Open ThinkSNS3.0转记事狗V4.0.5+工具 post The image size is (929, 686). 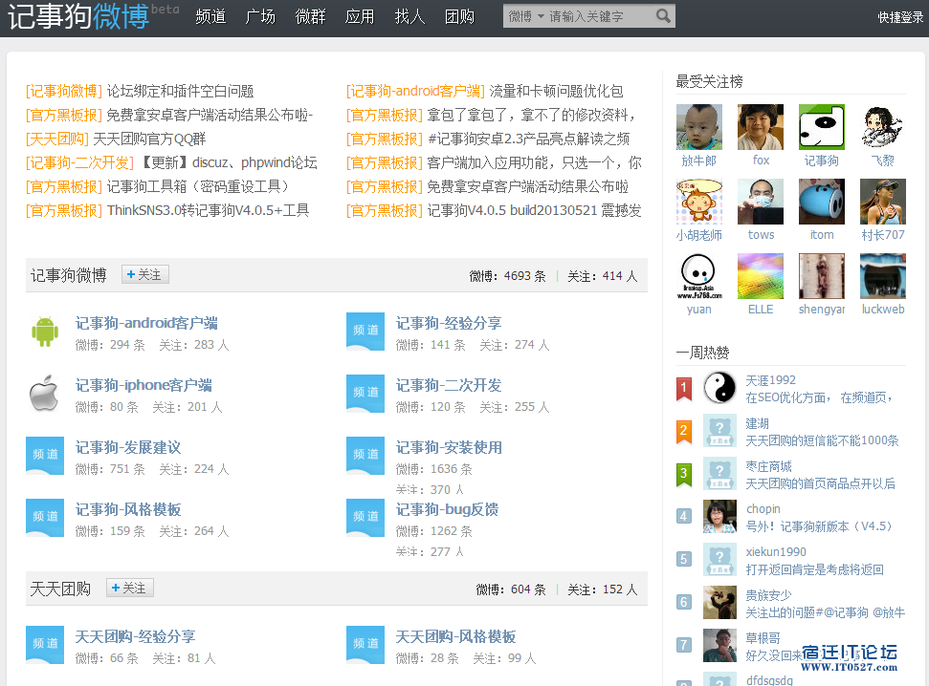(x=208, y=210)
